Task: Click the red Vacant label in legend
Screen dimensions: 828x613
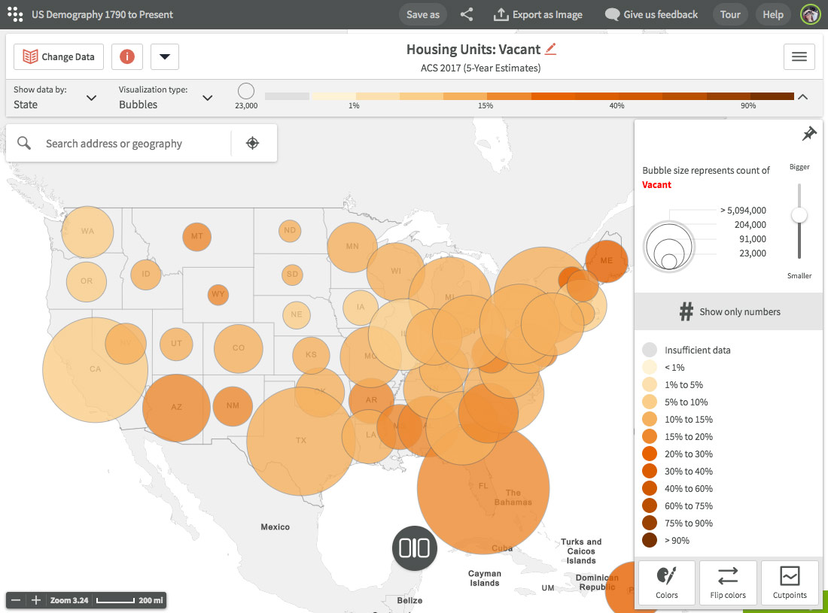Action: [656, 184]
